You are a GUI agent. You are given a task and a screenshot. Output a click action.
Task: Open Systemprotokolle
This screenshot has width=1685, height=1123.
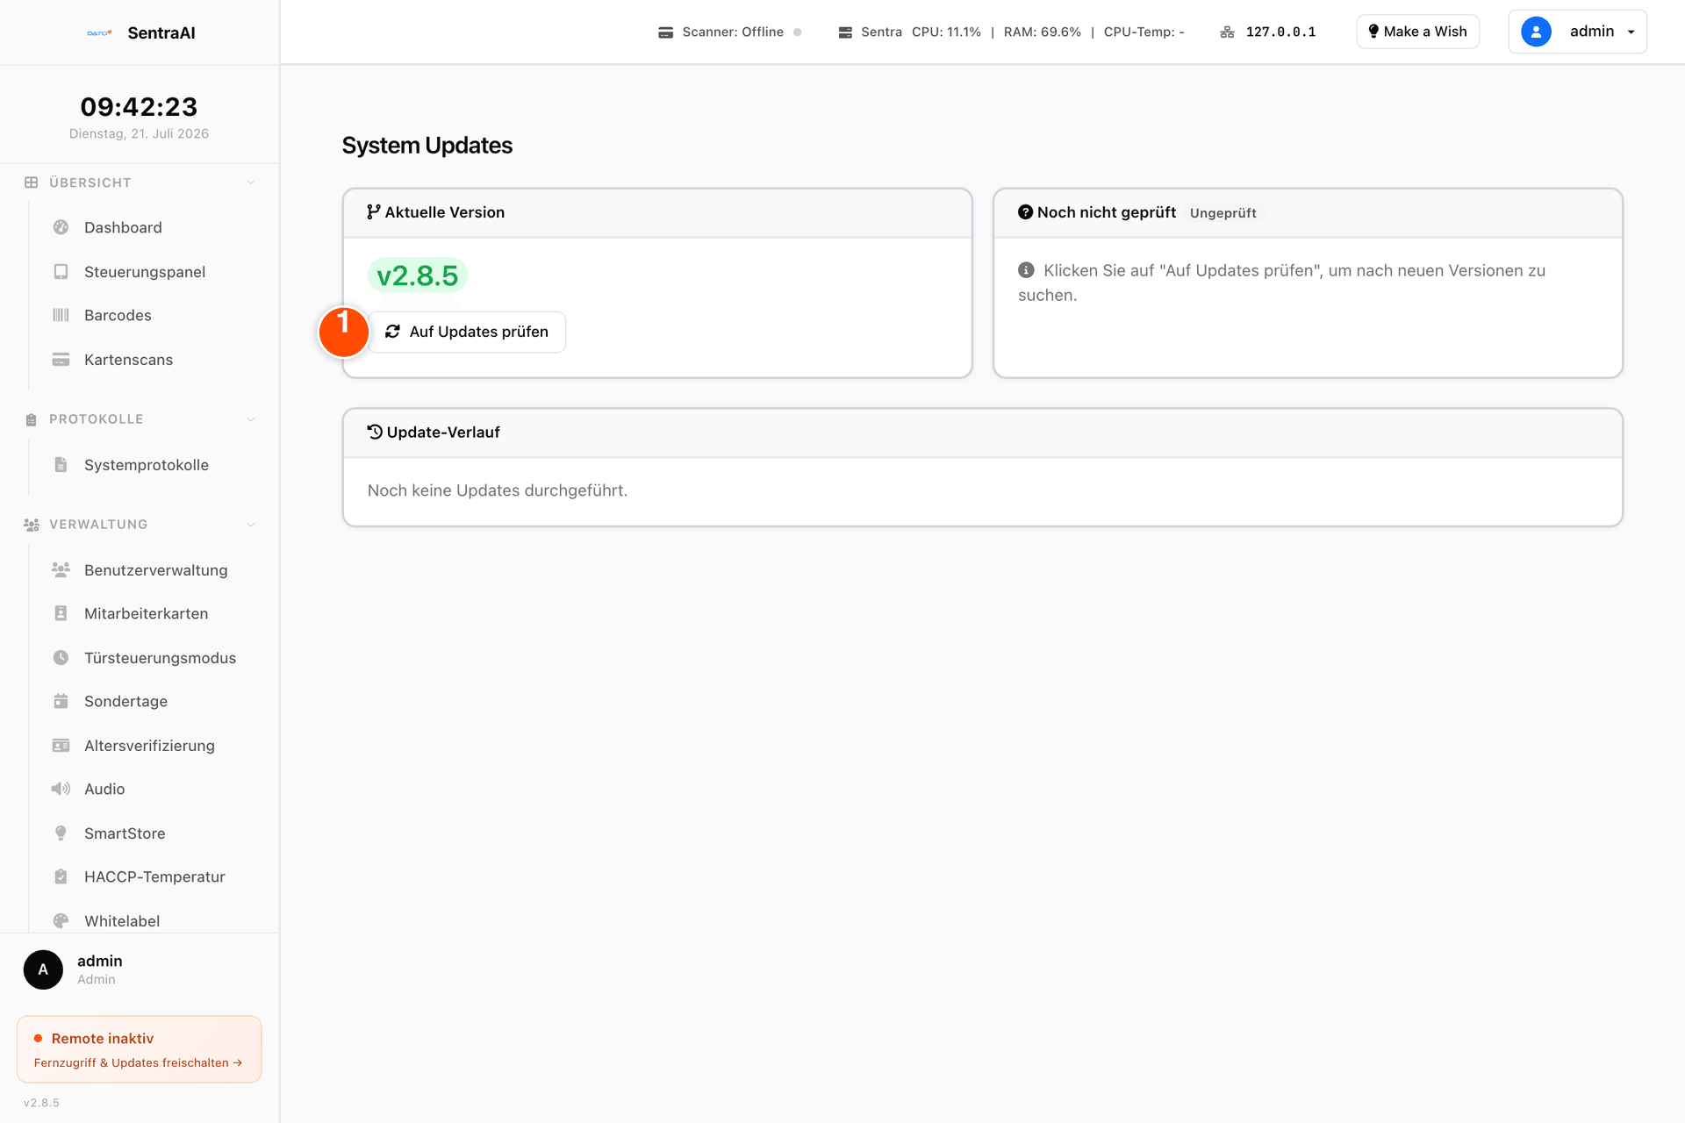coord(145,465)
